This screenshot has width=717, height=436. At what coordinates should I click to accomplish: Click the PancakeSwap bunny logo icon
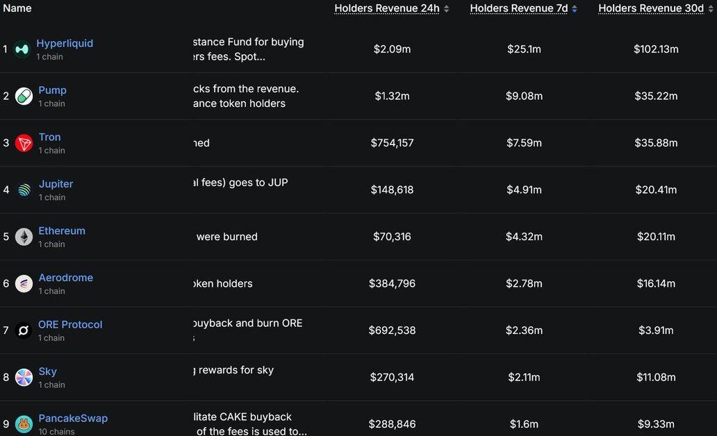(x=24, y=424)
